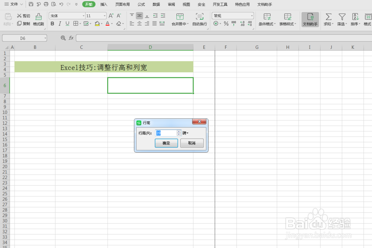Activate the 格式刷 format painter
The height and width of the screenshot is (248, 372).
(38, 19)
